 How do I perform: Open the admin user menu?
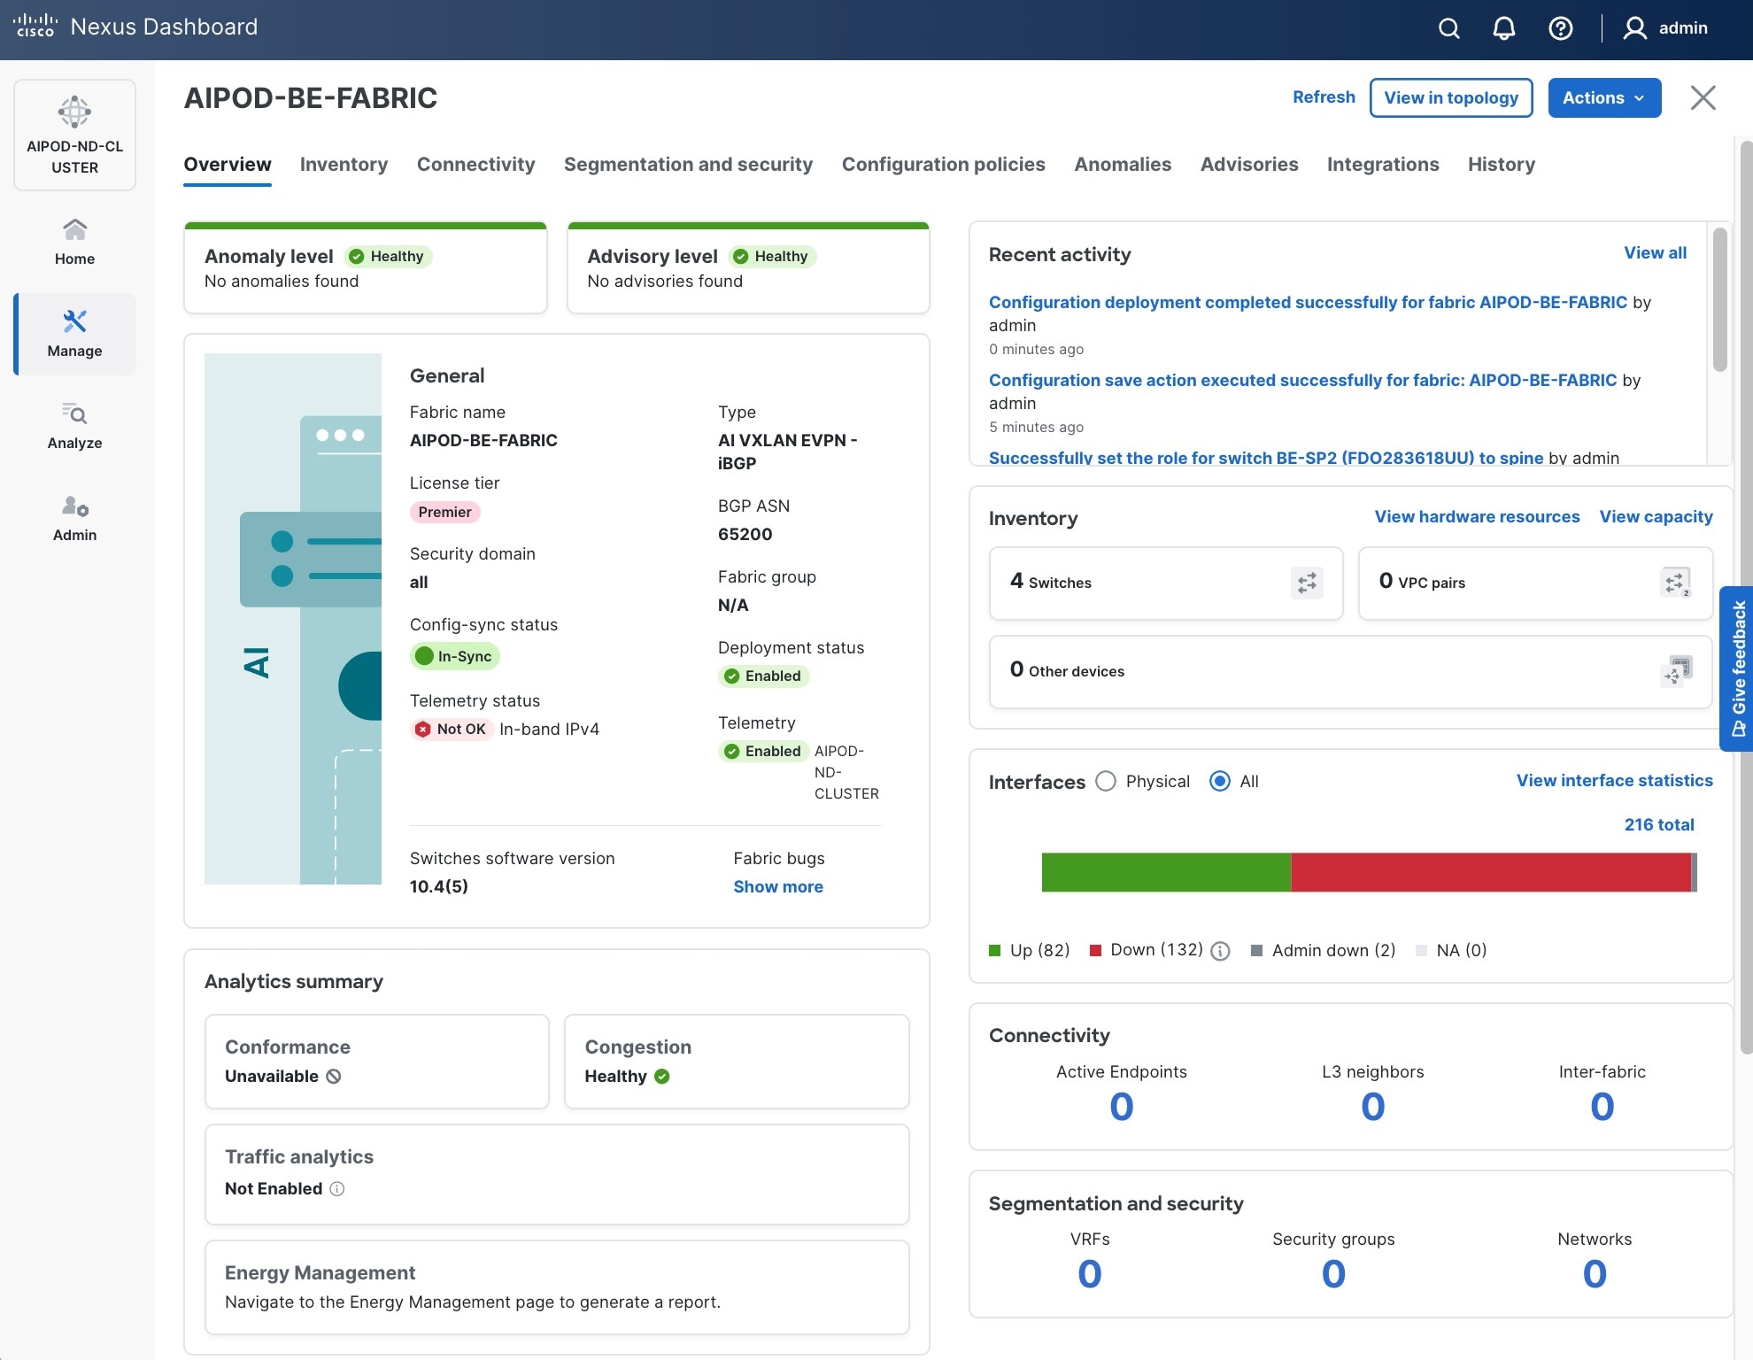tap(1664, 28)
